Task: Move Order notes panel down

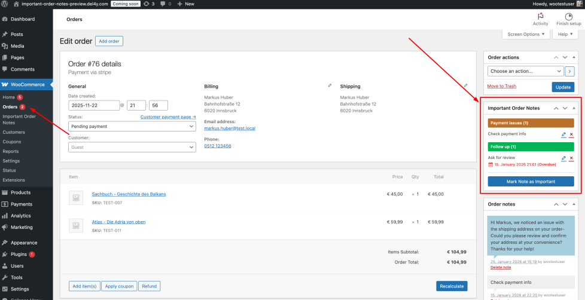Action: (565, 204)
